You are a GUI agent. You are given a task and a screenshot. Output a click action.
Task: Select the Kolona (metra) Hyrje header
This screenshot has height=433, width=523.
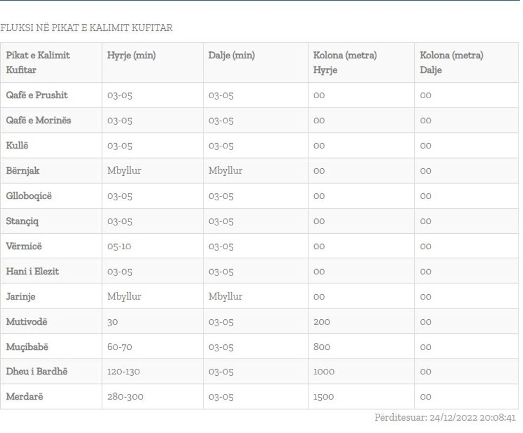click(x=345, y=62)
